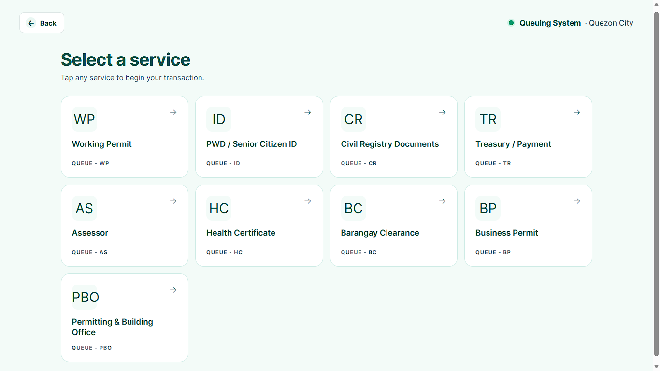
Task: Click the back arrow icon
Action: point(31,23)
